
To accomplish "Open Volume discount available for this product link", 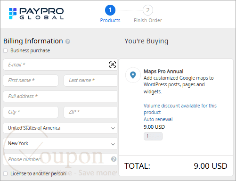I will click(x=180, y=109).
